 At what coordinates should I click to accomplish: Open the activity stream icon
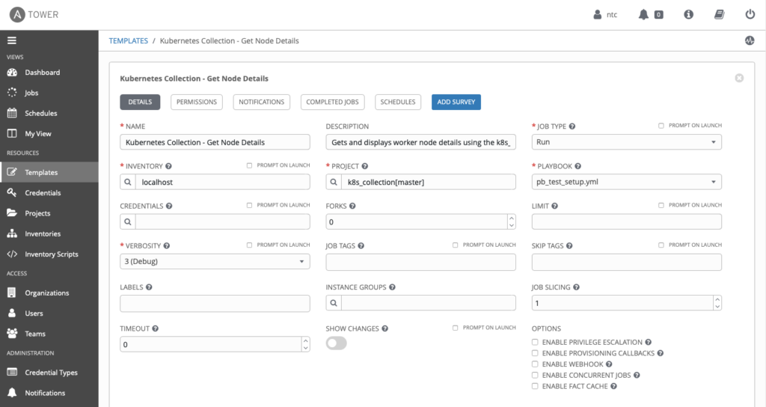(750, 40)
